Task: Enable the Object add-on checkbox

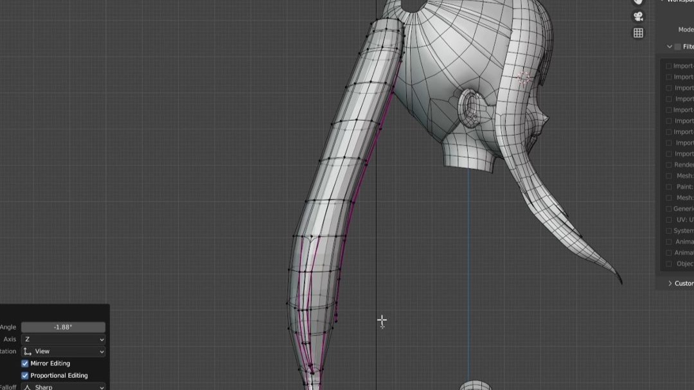Action: pyautogui.click(x=669, y=264)
